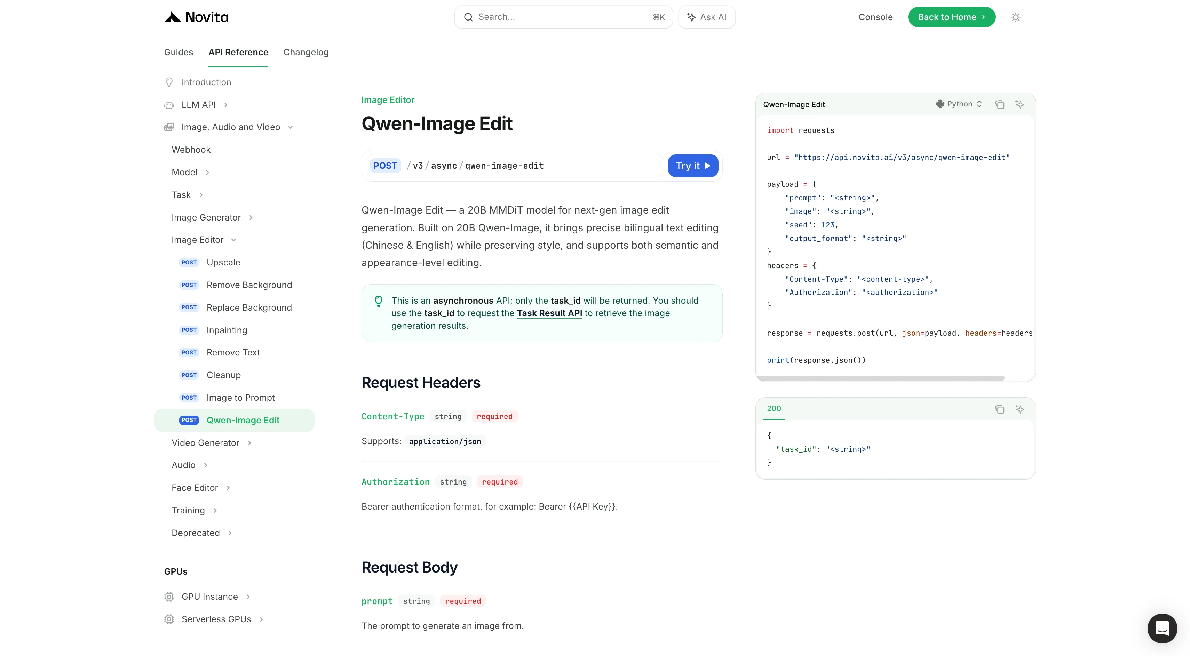Screen dimensions: 1190x656
Task: Expand the Model submenu
Action: [x=207, y=172]
